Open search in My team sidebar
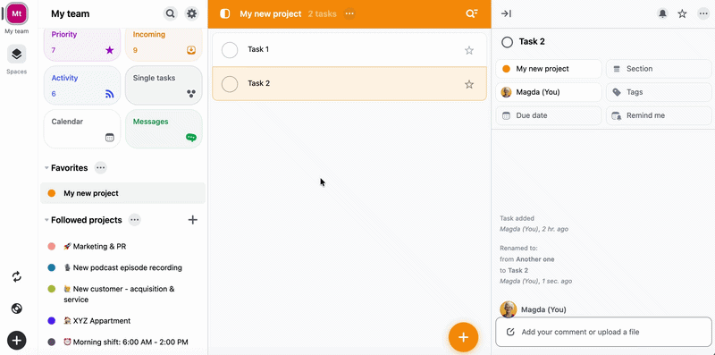 pos(171,13)
